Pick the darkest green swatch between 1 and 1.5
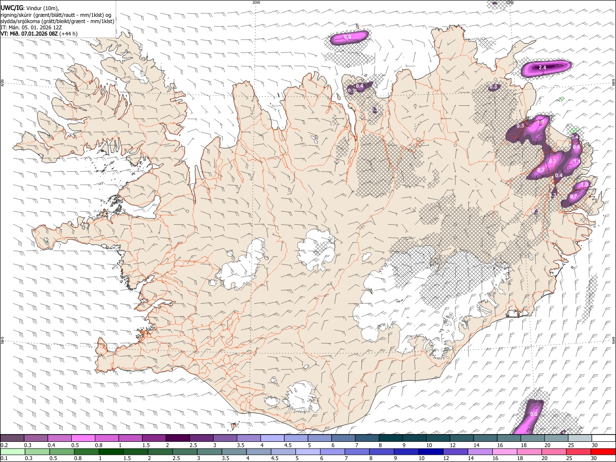This screenshot has height=462, width=616. pyautogui.click(x=112, y=451)
